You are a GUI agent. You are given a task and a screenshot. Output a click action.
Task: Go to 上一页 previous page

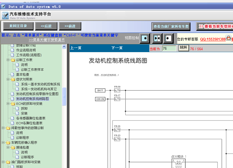point(76,48)
